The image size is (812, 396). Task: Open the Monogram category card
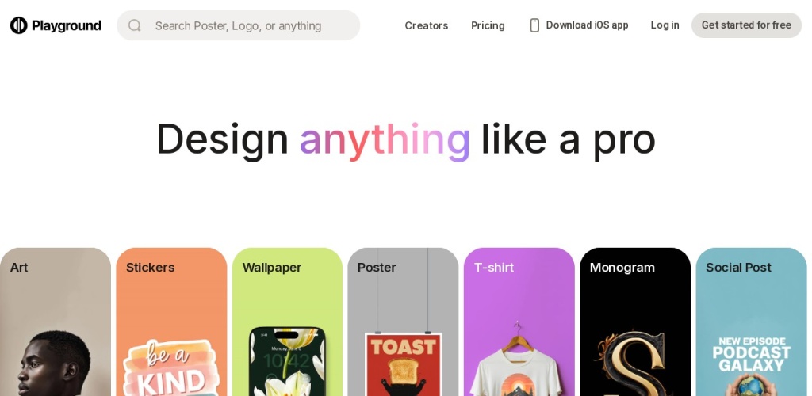click(x=635, y=322)
